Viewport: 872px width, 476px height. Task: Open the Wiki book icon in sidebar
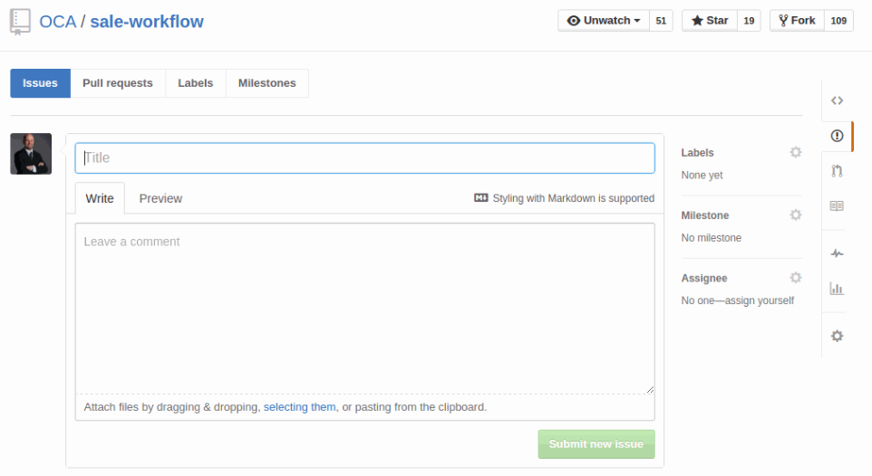(837, 205)
